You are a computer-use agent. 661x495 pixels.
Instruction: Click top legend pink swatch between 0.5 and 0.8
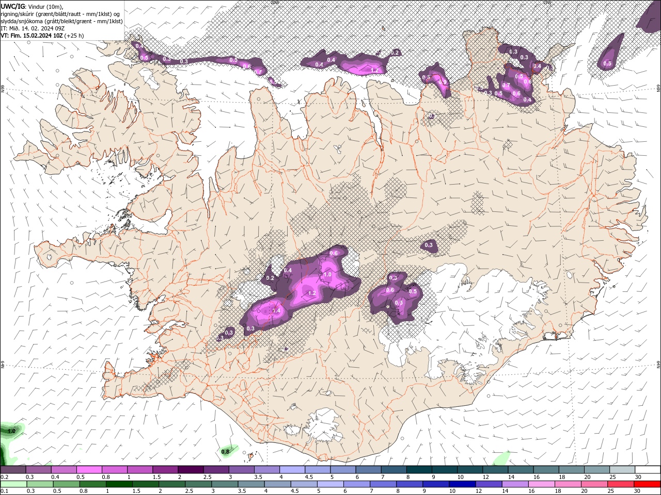click(89, 470)
